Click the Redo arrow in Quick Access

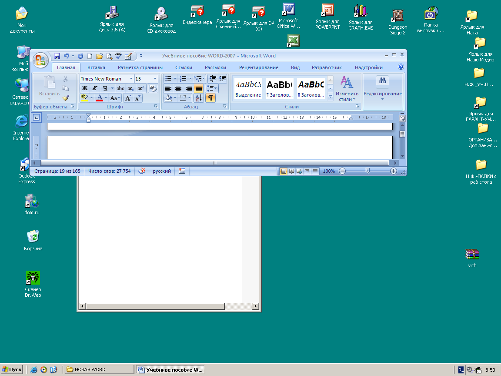pyautogui.click(x=80, y=56)
